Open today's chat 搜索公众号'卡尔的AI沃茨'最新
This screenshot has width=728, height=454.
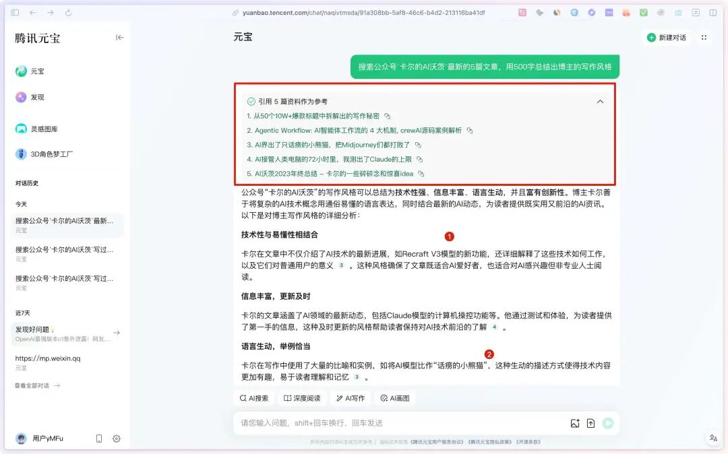click(x=67, y=225)
